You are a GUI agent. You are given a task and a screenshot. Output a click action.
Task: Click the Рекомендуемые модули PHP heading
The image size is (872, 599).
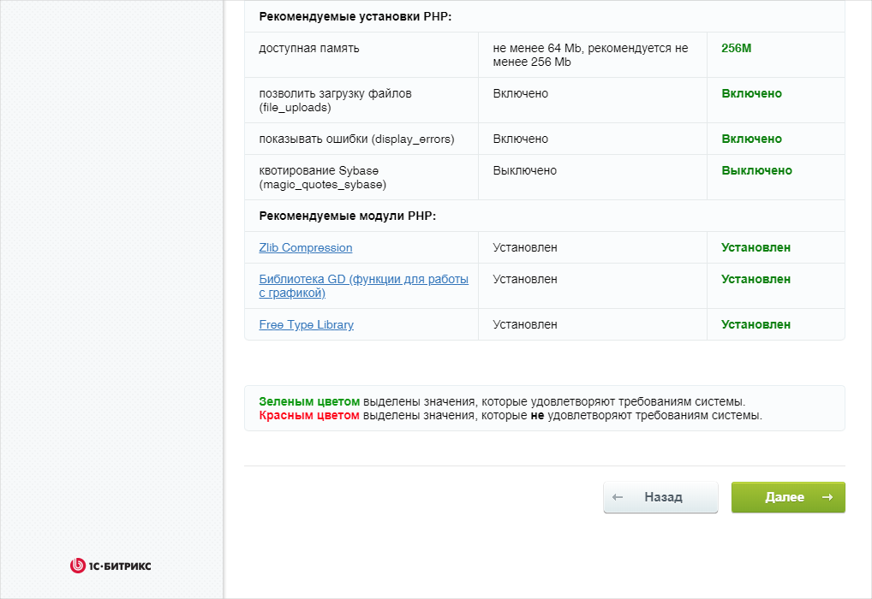(x=347, y=216)
